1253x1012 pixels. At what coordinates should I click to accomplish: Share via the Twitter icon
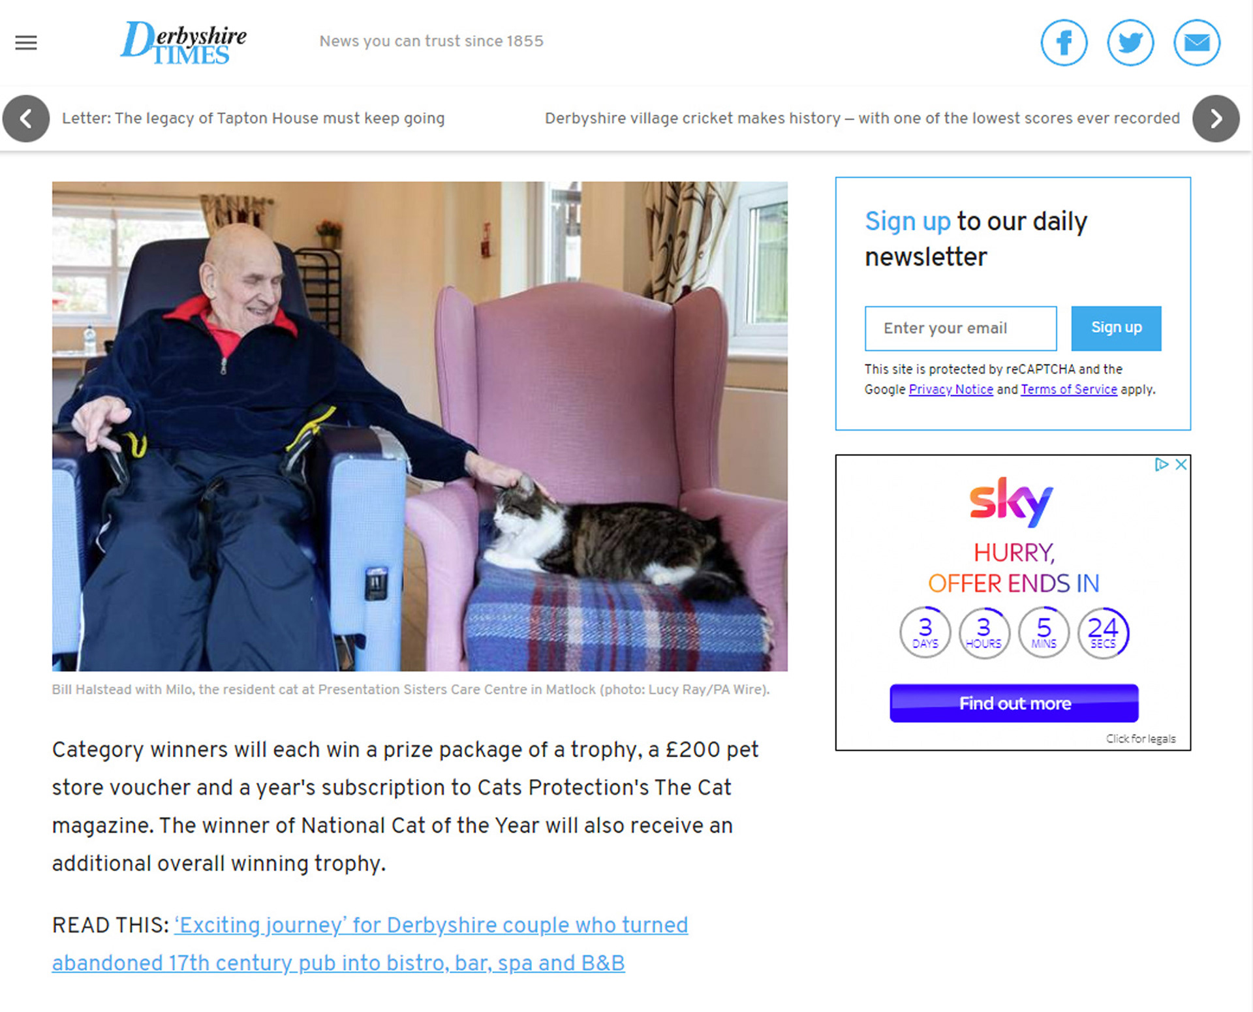(1130, 43)
